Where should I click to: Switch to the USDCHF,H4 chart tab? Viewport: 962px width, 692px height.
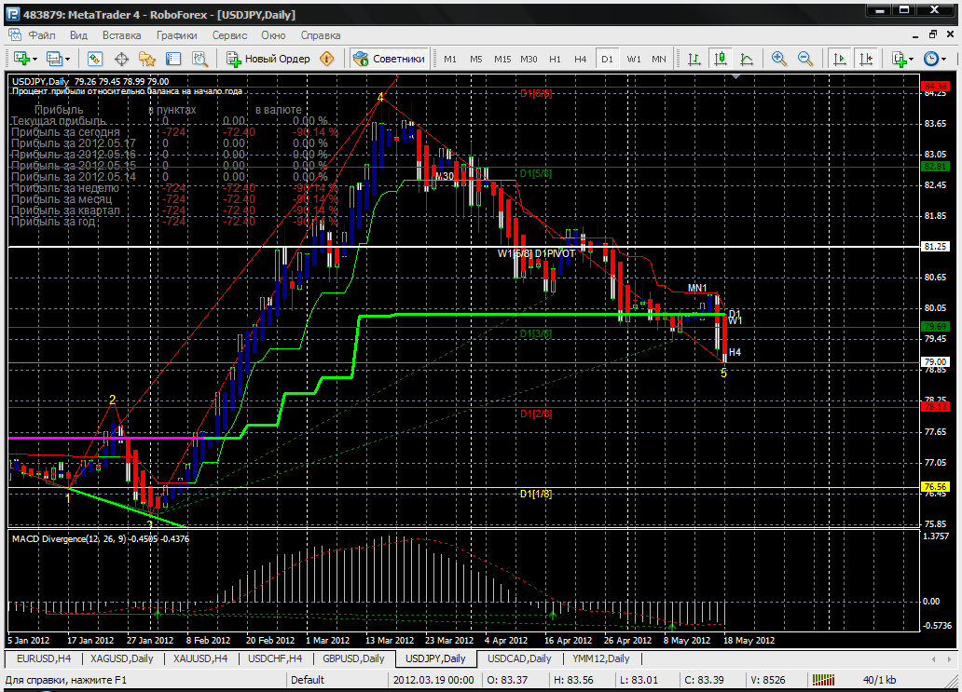point(275,658)
